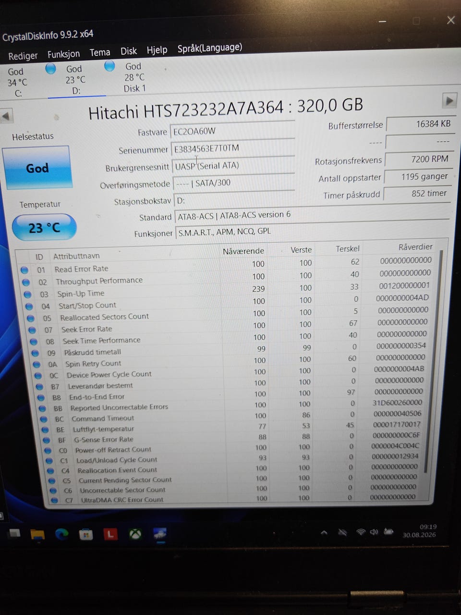Click the Brukergrensesnitt UASP field
The image size is (461, 615).
tap(233, 165)
